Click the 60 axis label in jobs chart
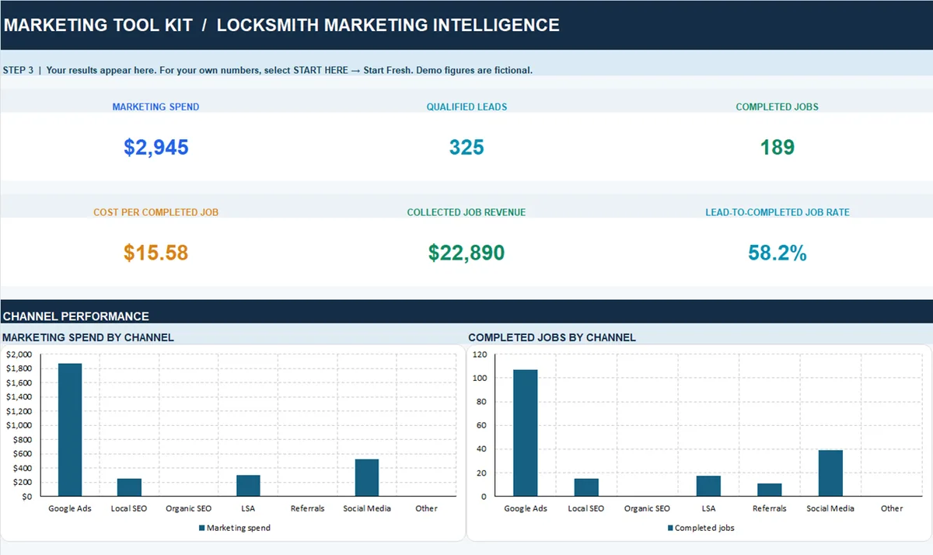933x555 pixels. pyautogui.click(x=482, y=425)
